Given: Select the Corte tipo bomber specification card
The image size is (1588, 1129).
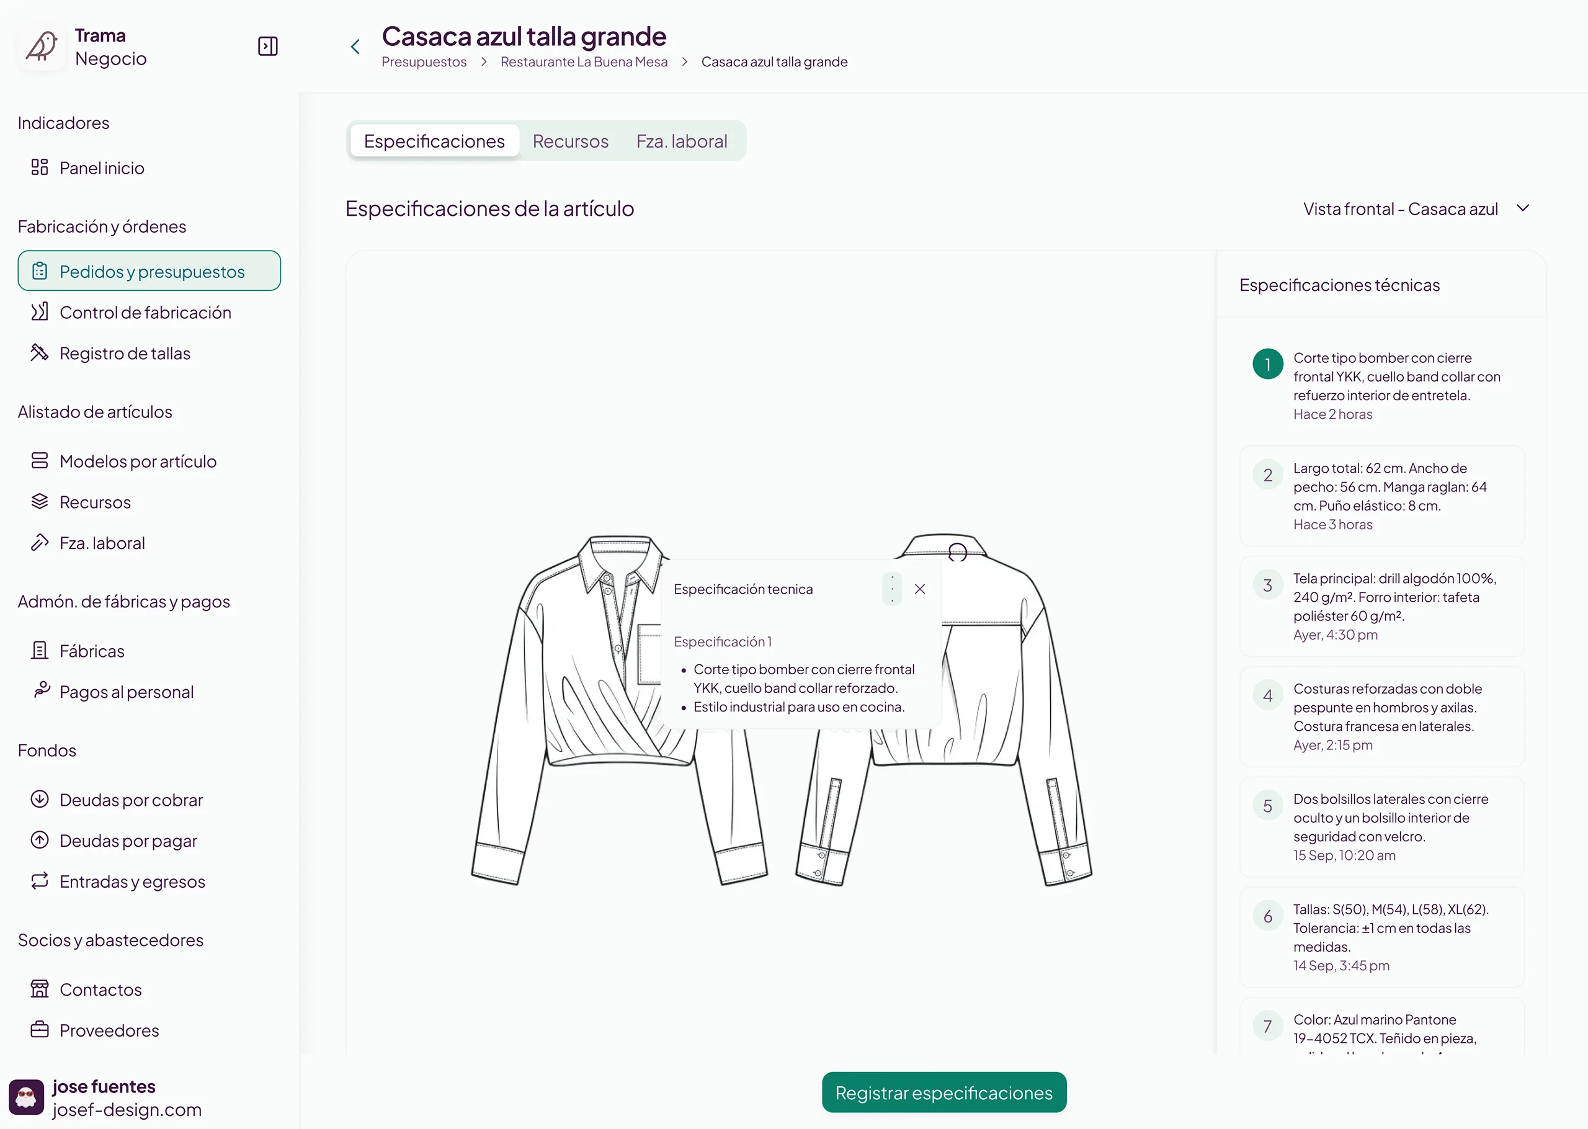Looking at the screenshot, I should pos(1381,385).
